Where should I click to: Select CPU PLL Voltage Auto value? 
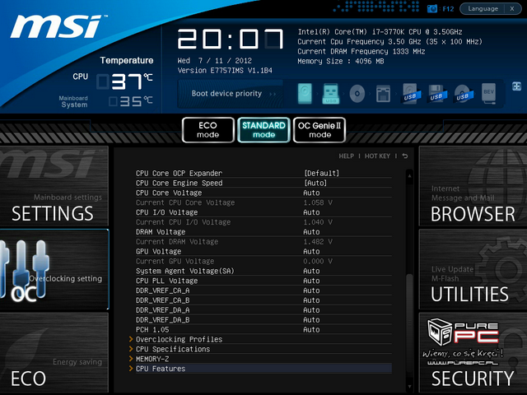coord(311,281)
